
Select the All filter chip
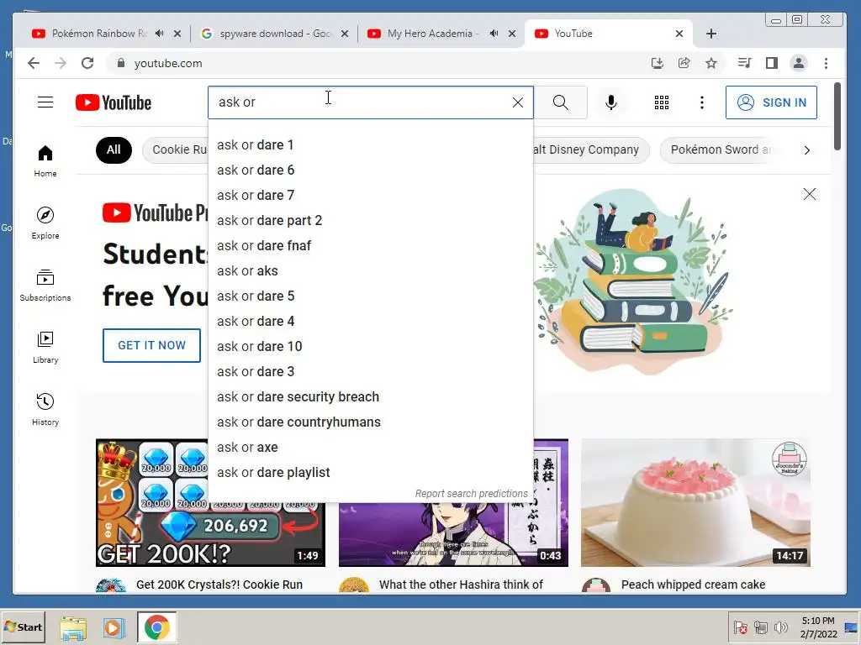point(114,149)
